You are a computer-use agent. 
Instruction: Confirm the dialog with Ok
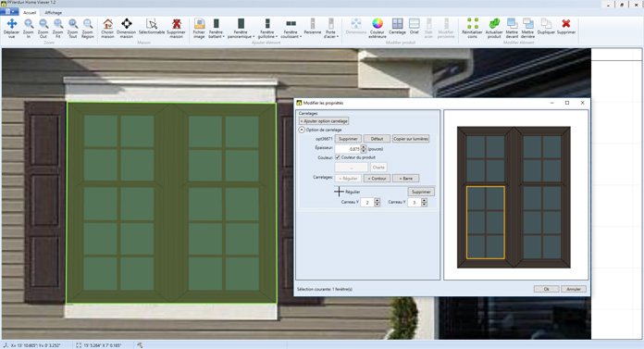pyautogui.click(x=546, y=289)
